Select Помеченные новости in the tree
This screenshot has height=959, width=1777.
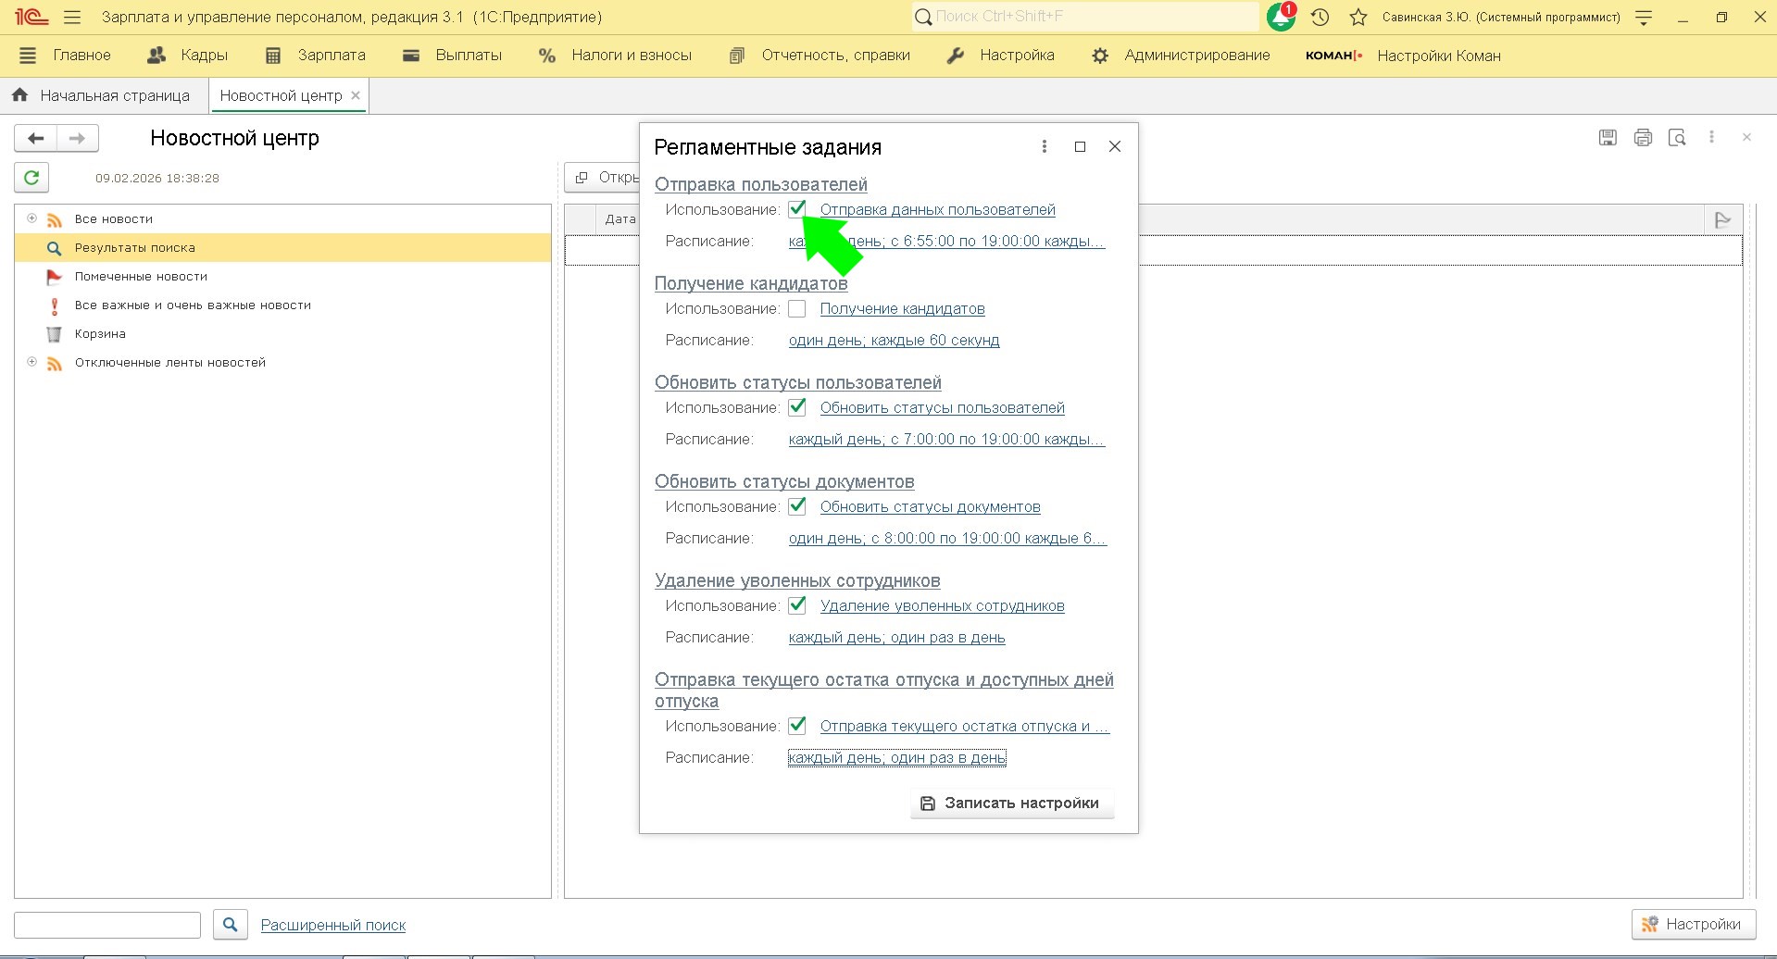pos(141,277)
